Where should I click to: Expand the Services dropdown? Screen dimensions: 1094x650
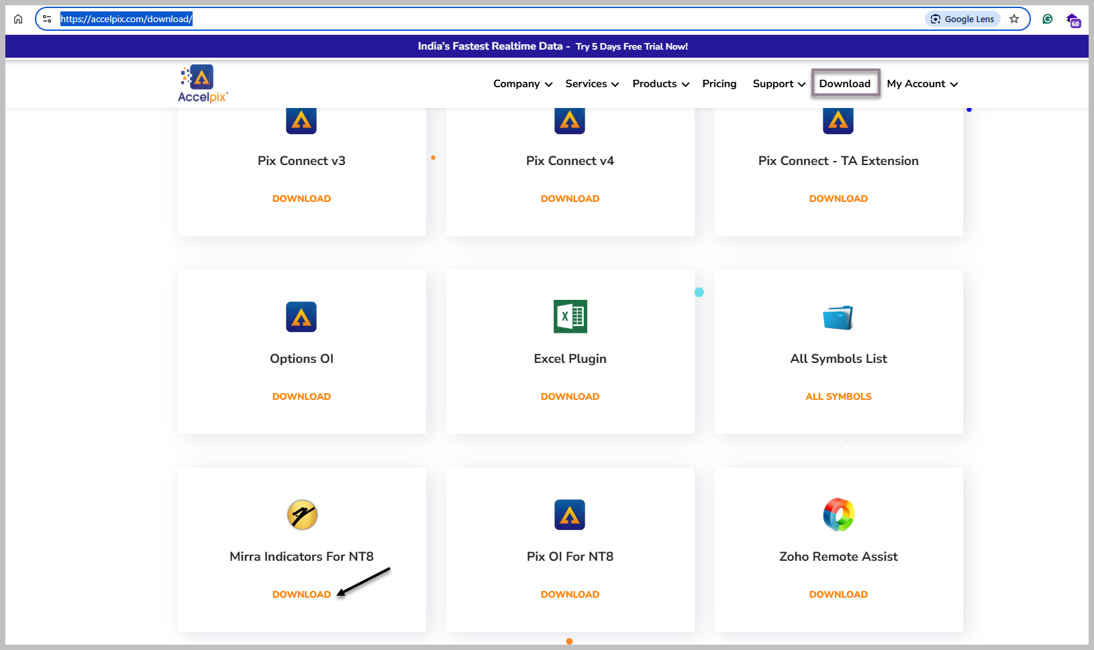pos(592,84)
